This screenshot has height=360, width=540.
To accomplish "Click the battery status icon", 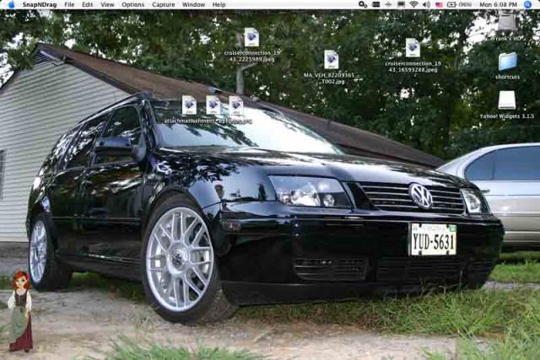I will 451,4.
